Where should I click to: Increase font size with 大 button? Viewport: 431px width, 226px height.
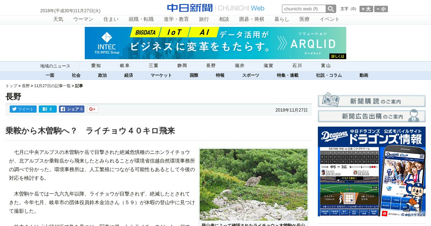pos(366,9)
